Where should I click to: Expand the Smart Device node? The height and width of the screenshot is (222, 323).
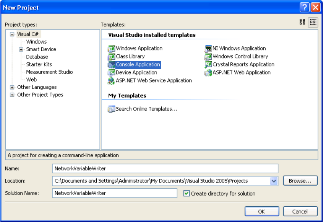point(21,50)
